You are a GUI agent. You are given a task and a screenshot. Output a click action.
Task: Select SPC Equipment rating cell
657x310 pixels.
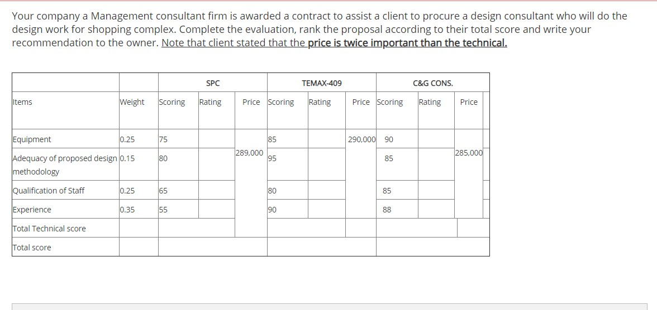click(x=217, y=139)
